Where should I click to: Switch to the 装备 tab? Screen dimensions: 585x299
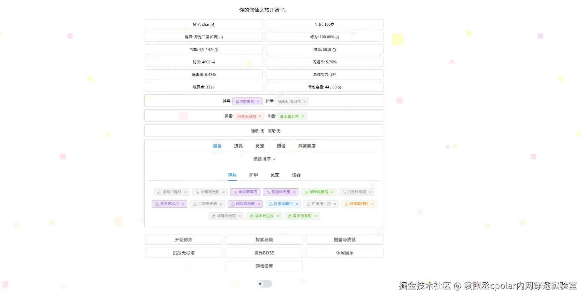[217, 146]
